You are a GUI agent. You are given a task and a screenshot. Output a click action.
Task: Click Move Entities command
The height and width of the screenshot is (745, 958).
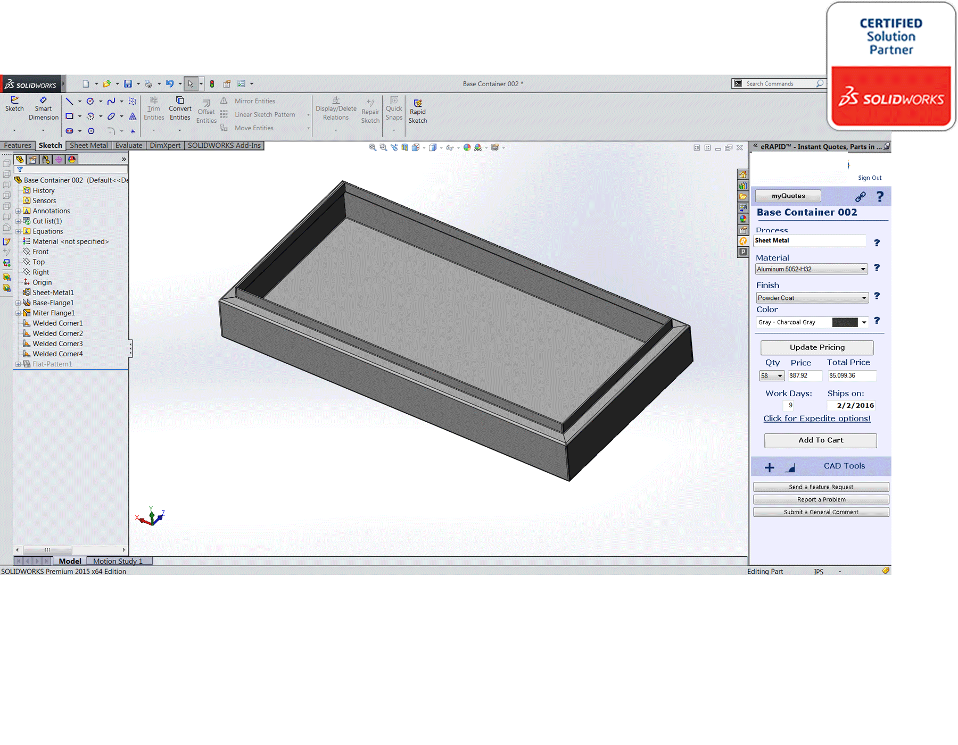247,128
